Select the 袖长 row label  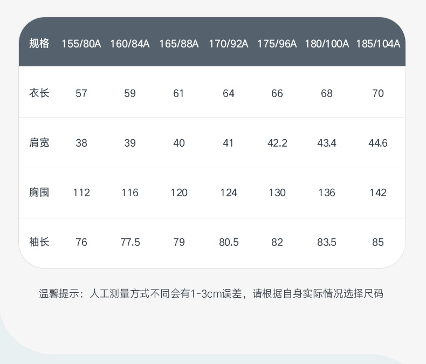click(x=39, y=242)
